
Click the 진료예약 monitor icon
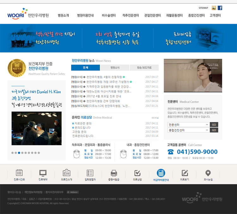[43, 173]
